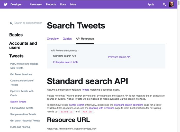Image resolution: width=180 pixels, height=132 pixels.
Task: Expand the Accounts and users section
Action: tap(23, 45)
